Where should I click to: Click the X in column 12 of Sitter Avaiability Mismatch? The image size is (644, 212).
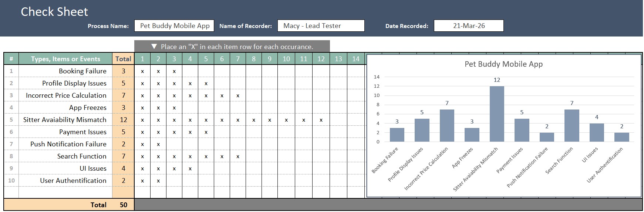tap(321, 120)
